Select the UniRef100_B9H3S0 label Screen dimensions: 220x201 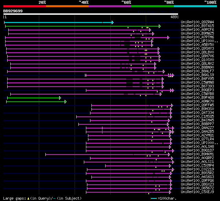(x=197, y=109)
